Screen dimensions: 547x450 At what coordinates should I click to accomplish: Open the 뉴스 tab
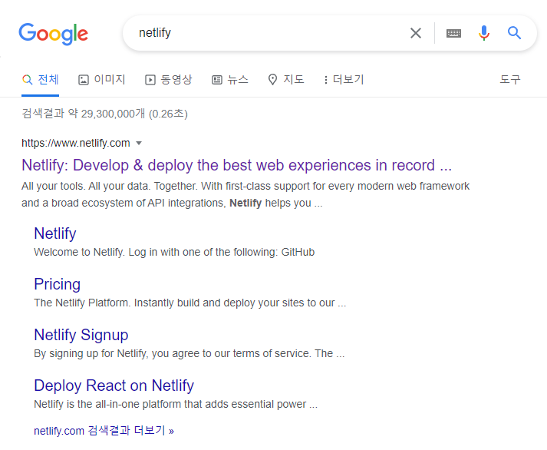pos(230,80)
